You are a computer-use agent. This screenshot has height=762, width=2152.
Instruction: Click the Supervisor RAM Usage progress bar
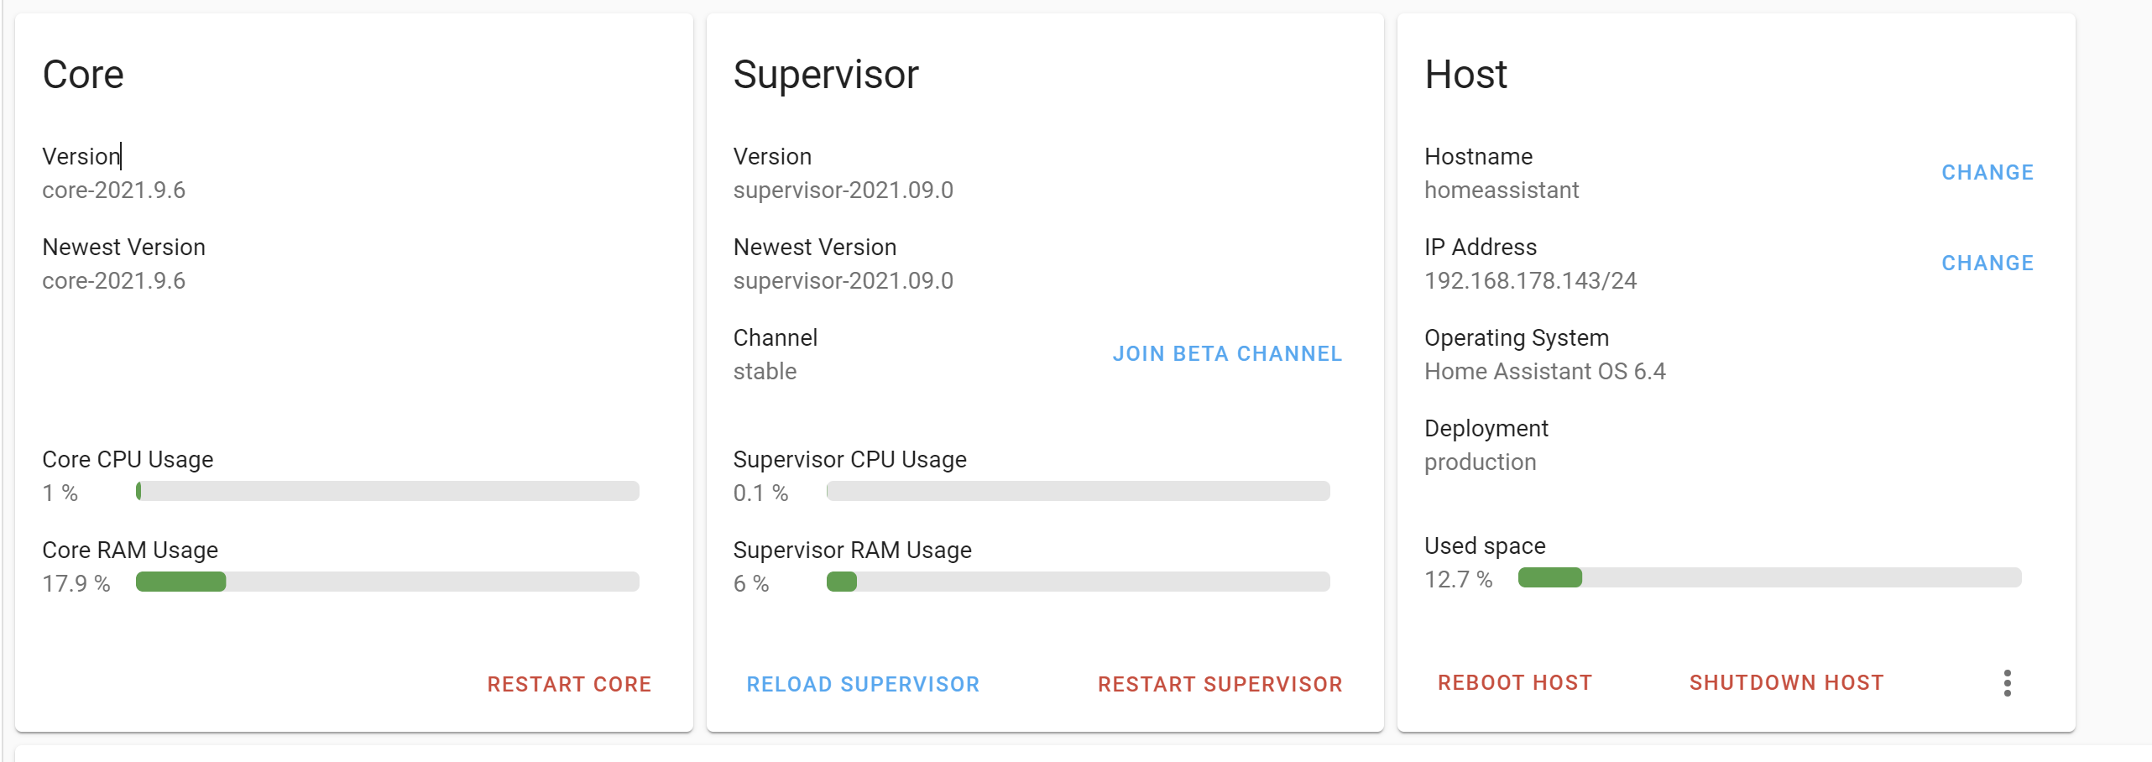pos(1078,582)
